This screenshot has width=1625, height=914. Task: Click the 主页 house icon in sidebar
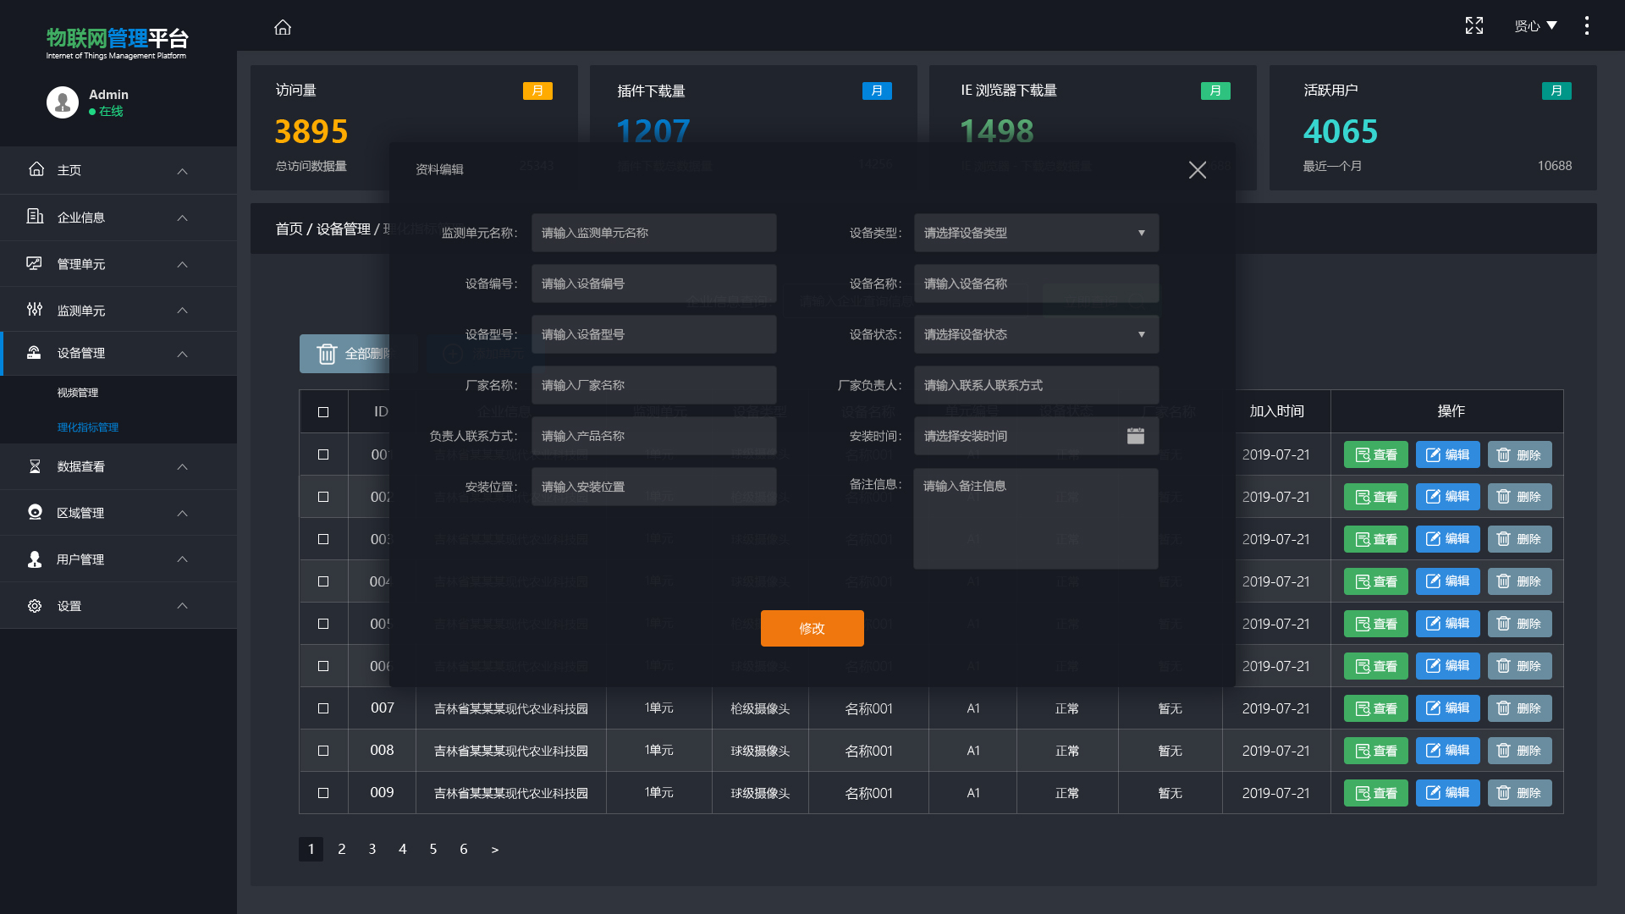pos(36,169)
